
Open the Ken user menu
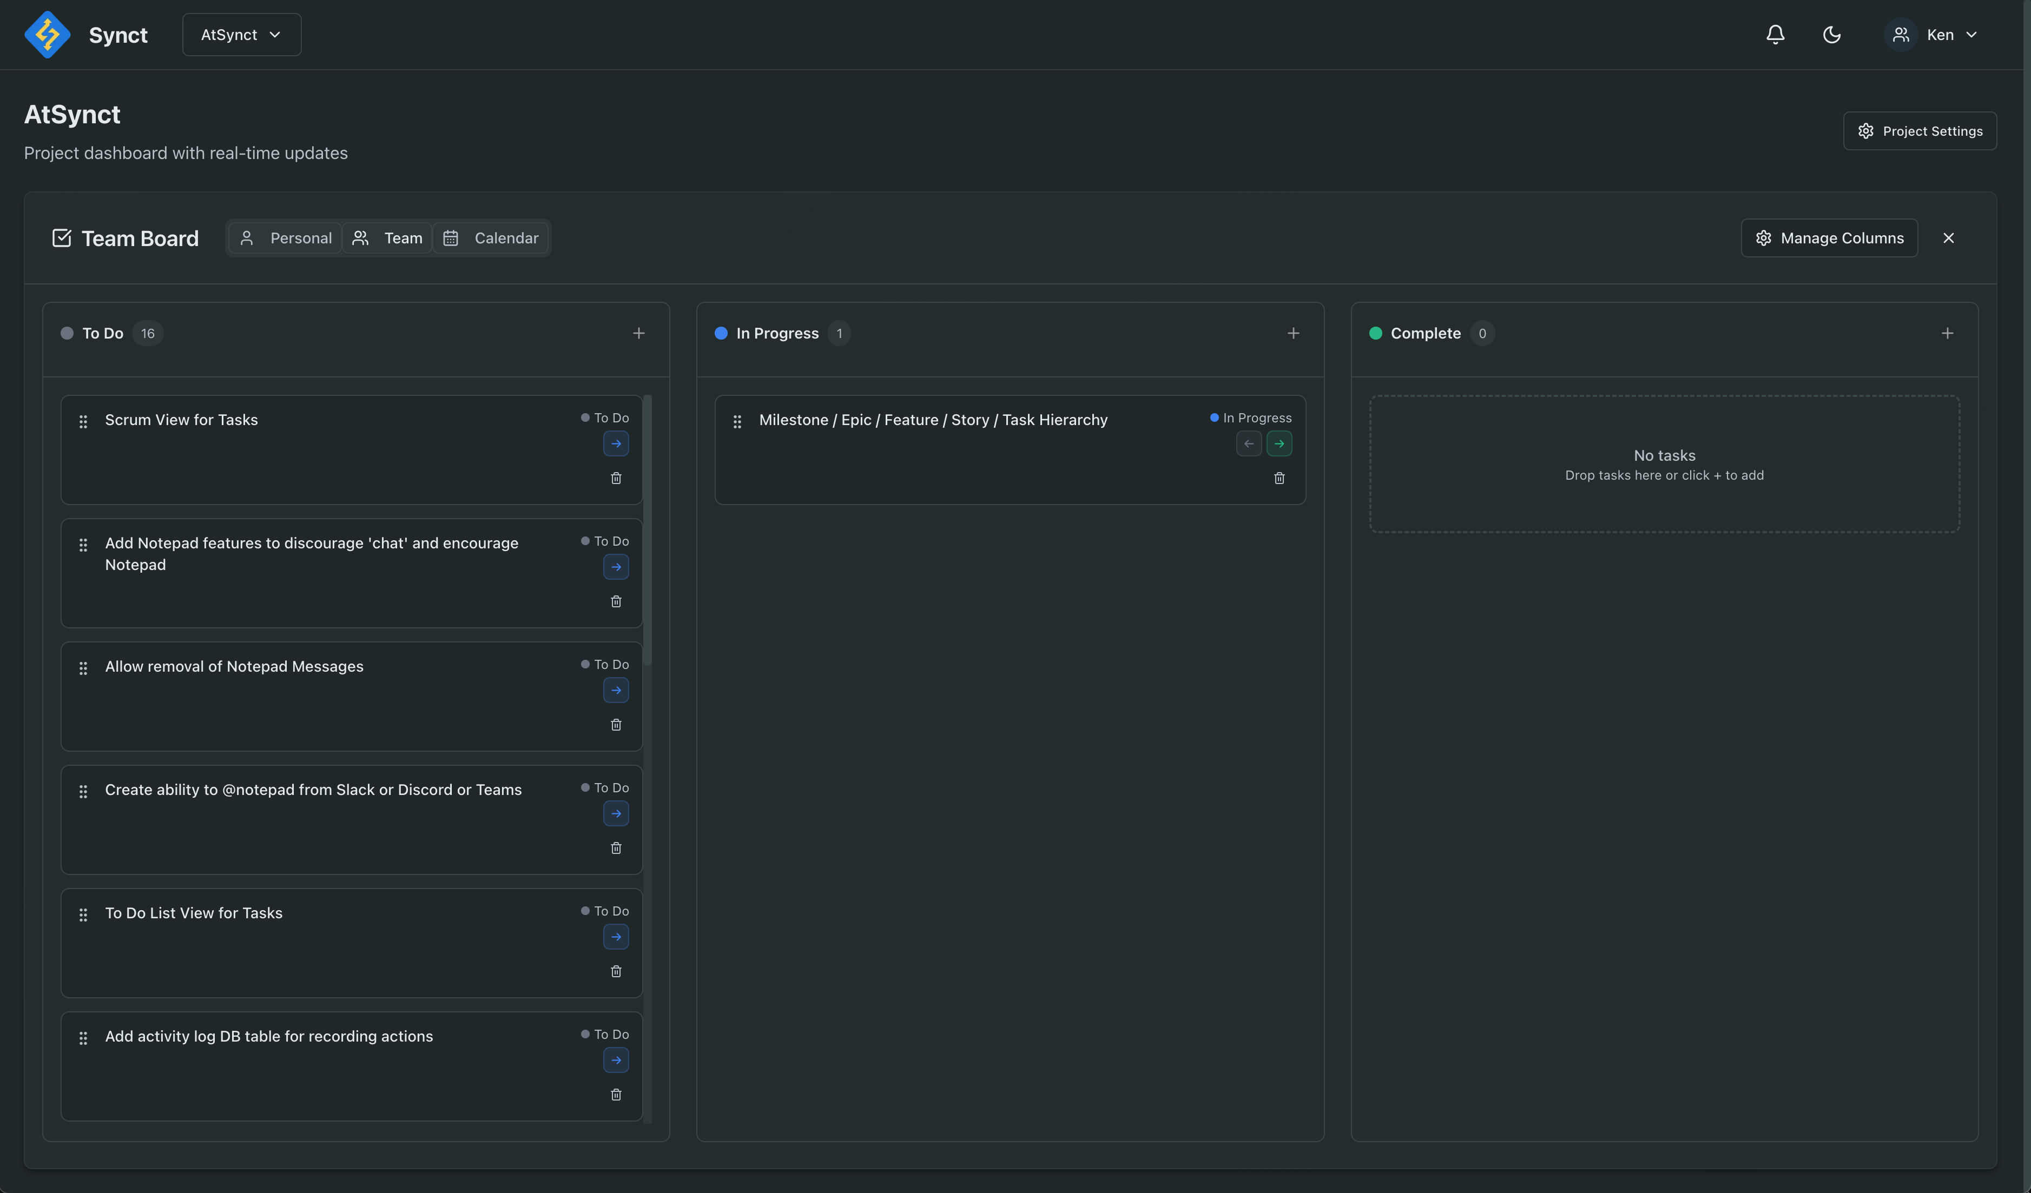[x=1932, y=35]
